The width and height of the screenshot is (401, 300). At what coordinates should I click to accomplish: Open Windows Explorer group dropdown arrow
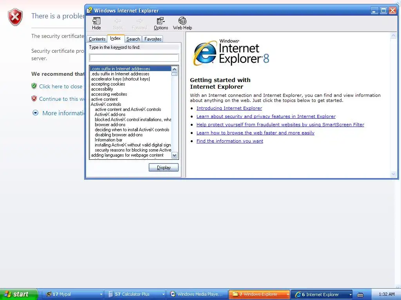[288, 295]
